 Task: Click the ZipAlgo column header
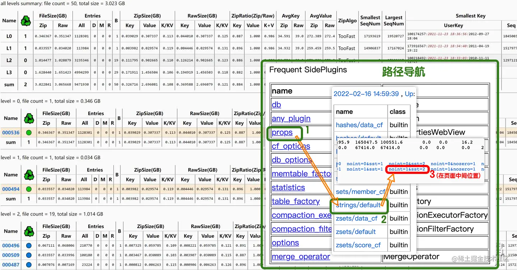(347, 21)
